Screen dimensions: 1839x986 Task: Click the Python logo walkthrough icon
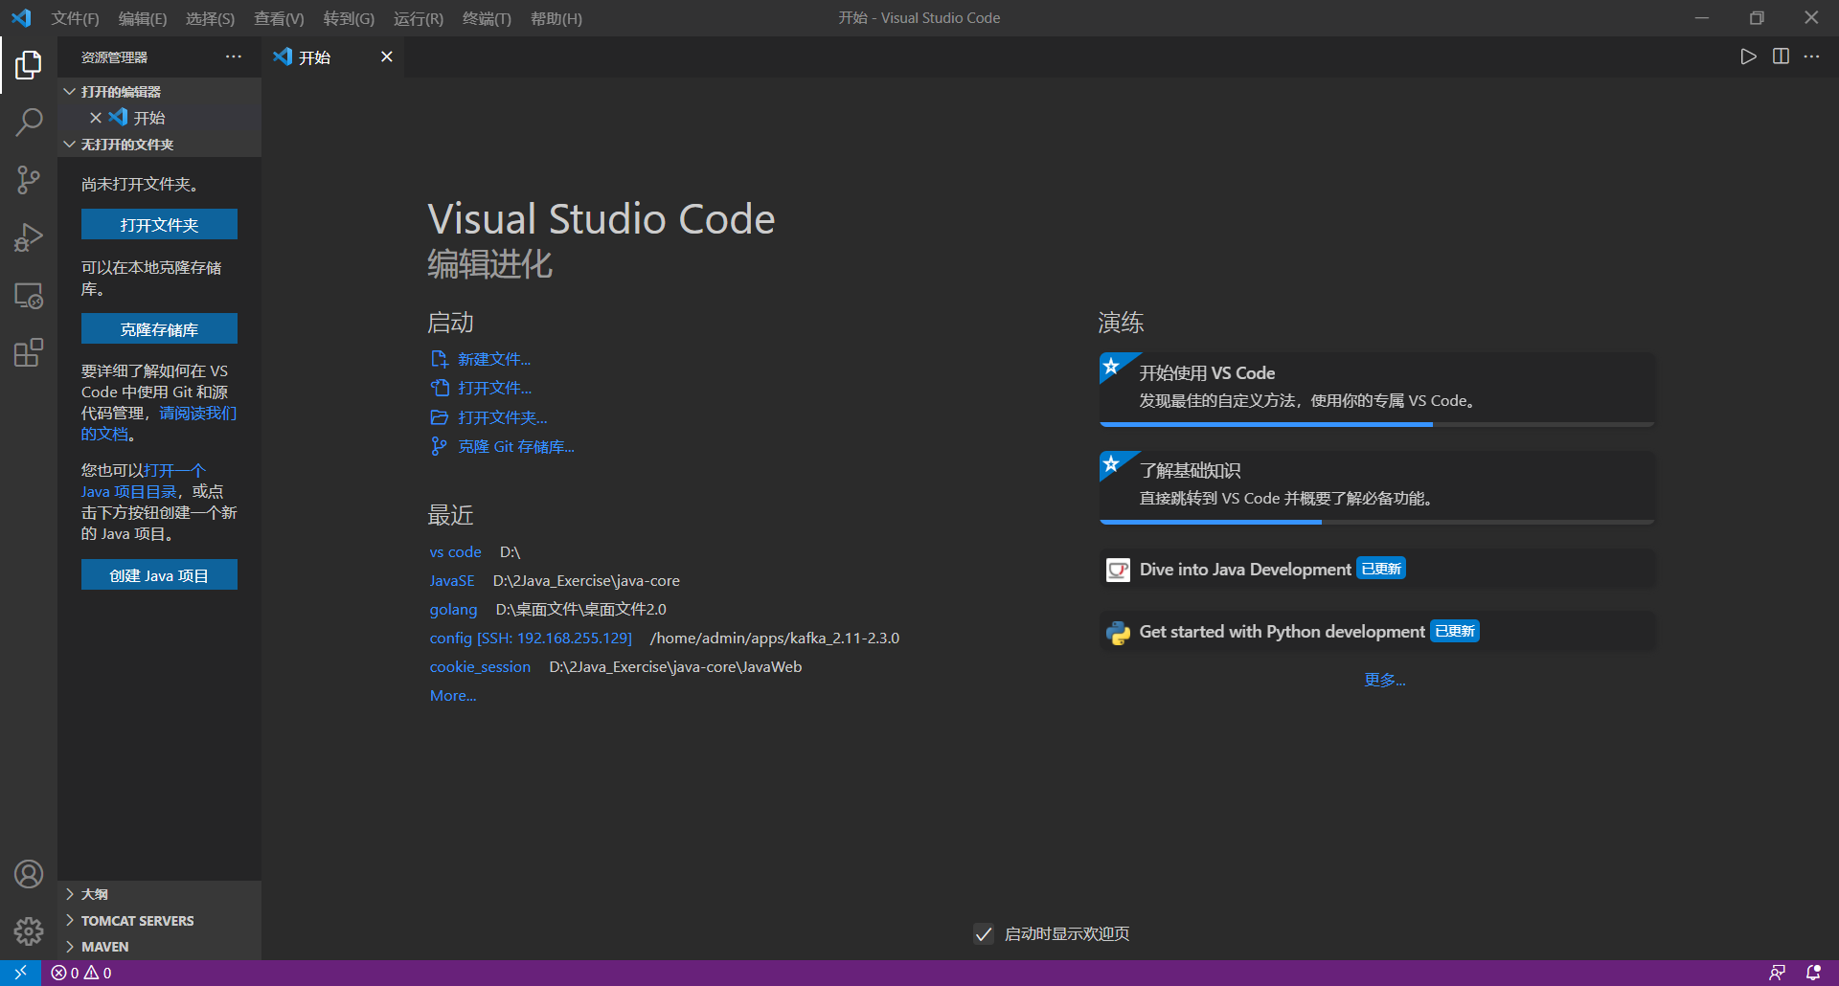coord(1118,633)
